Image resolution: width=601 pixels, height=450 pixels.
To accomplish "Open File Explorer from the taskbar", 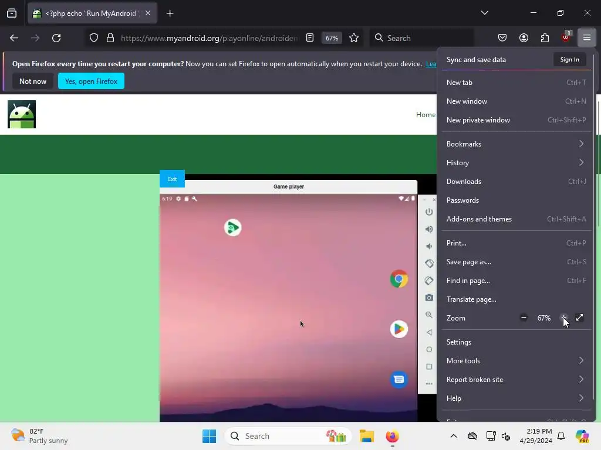I will (x=367, y=436).
